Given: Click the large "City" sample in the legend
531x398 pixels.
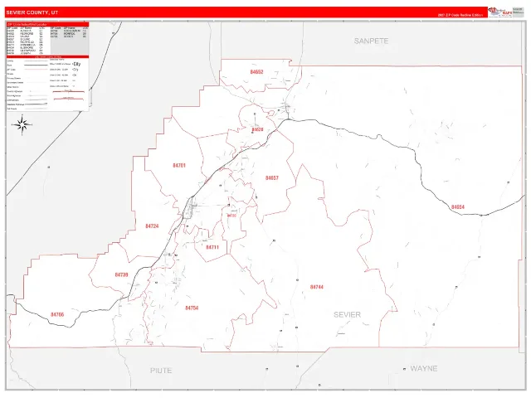Looking at the screenshot, I should click(77, 64).
